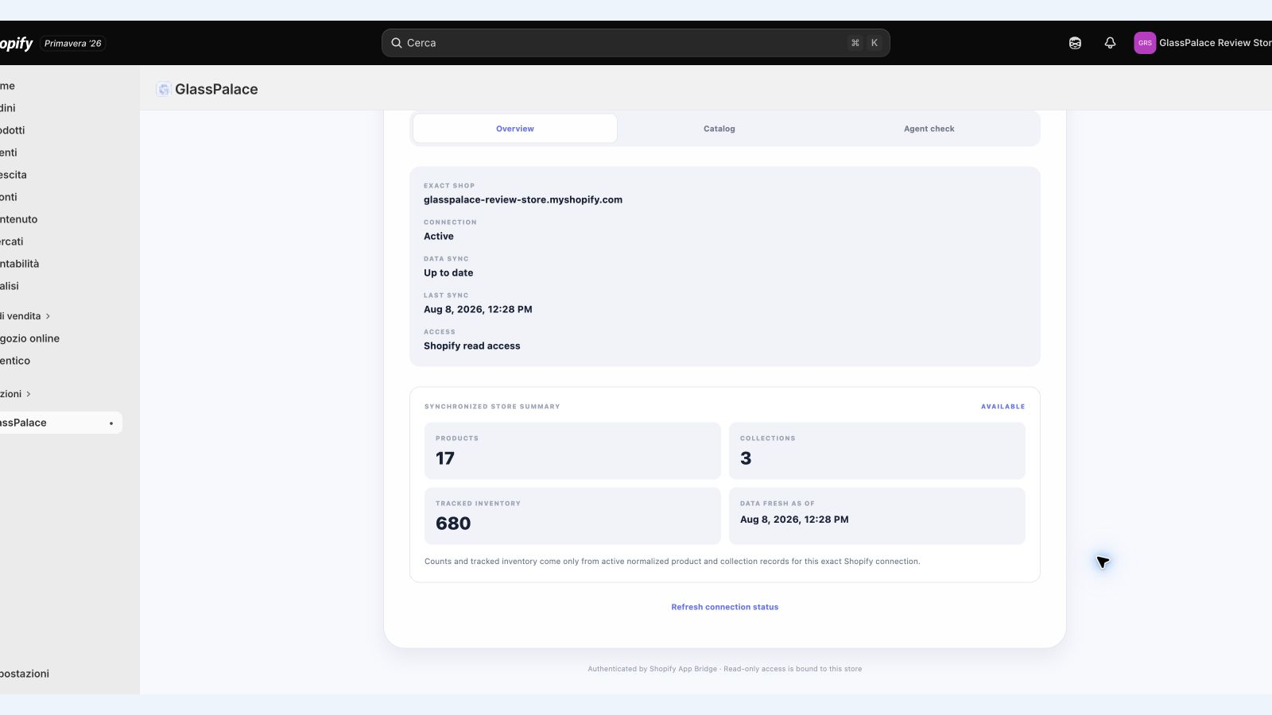Click the ⌘ K shortcut hint
The height and width of the screenshot is (715, 1272).
tap(864, 43)
